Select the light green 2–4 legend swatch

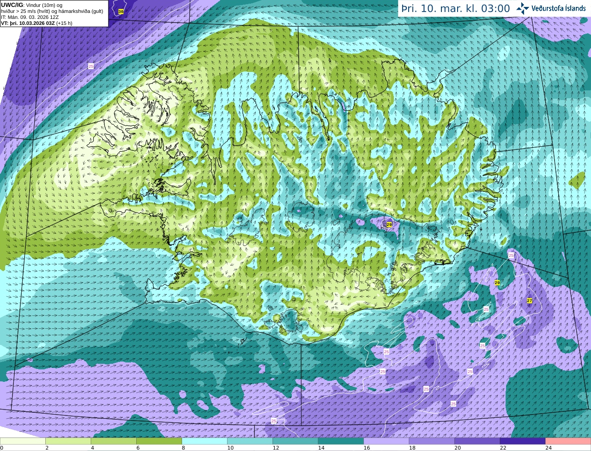click(68, 441)
